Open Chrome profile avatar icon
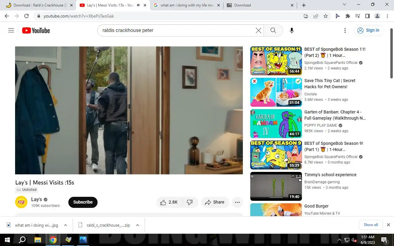This screenshot has width=394, height=246. [x=377, y=16]
